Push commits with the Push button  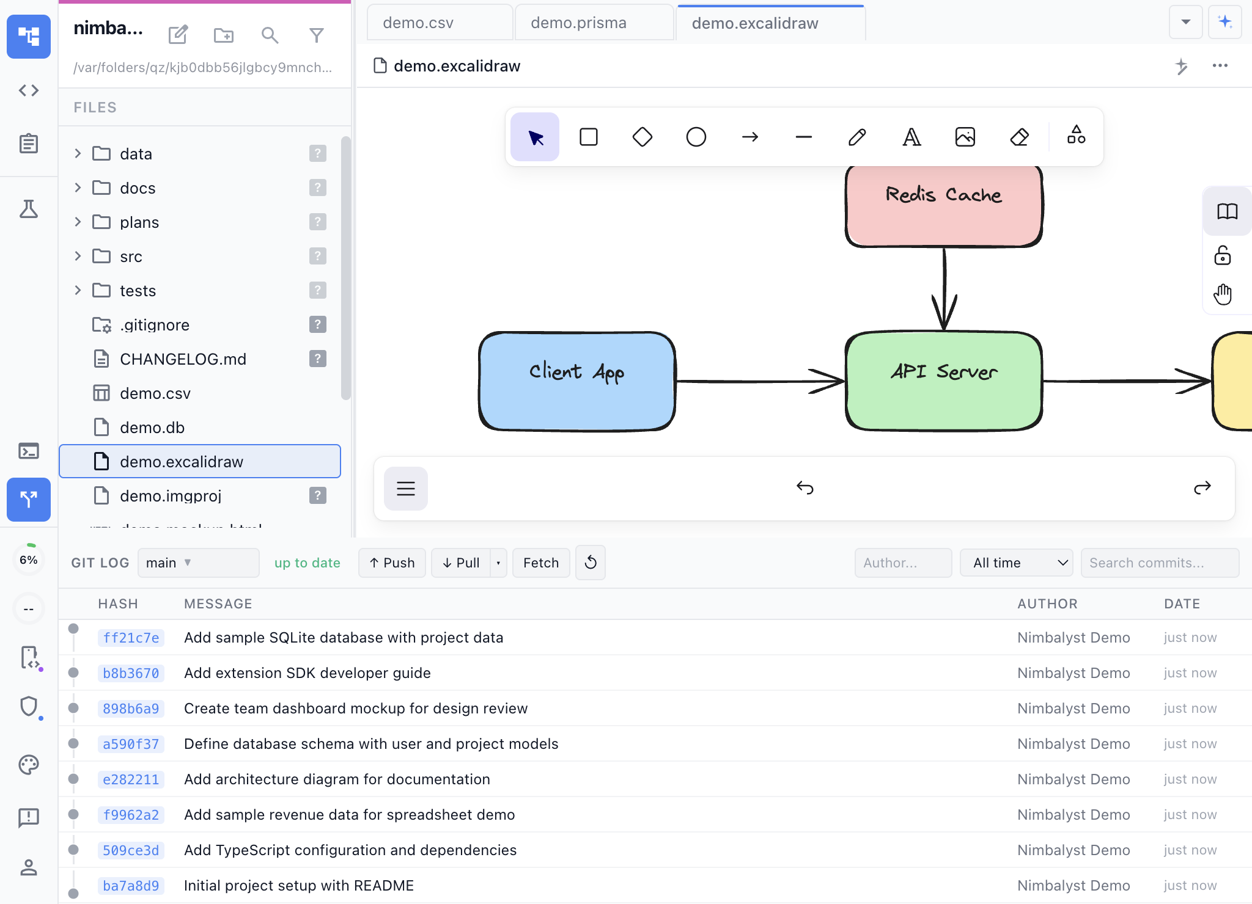tap(392, 562)
